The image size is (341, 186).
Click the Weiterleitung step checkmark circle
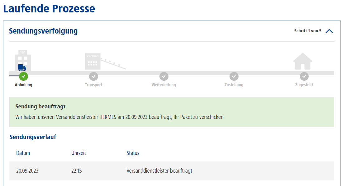click(x=164, y=76)
